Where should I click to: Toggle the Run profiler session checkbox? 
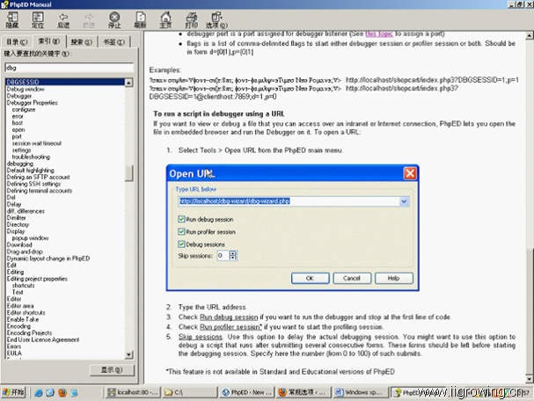pyautogui.click(x=181, y=232)
